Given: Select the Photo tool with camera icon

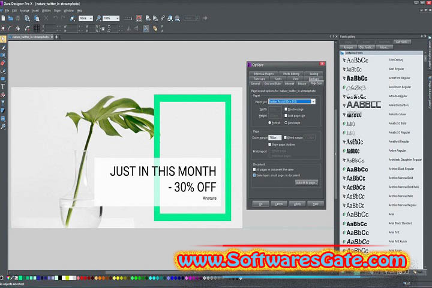Looking at the screenshot, I should [x=3, y=55].
